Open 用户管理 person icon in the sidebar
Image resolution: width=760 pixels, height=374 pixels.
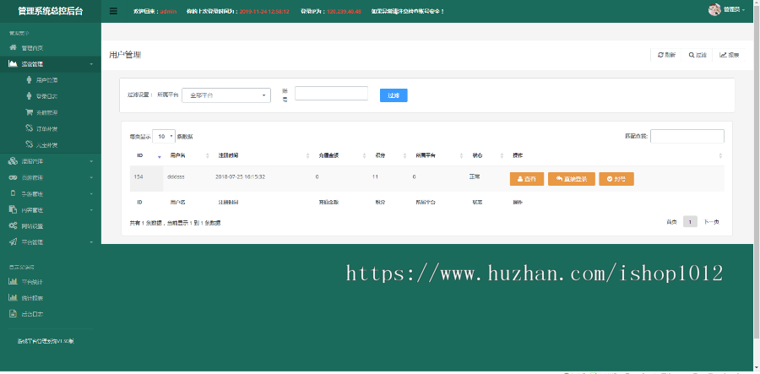pyautogui.click(x=29, y=80)
